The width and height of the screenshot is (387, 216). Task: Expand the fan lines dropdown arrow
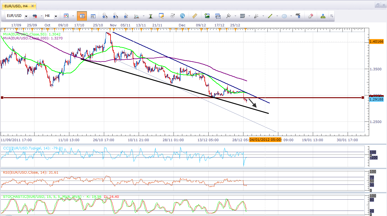click(x=263, y=16)
